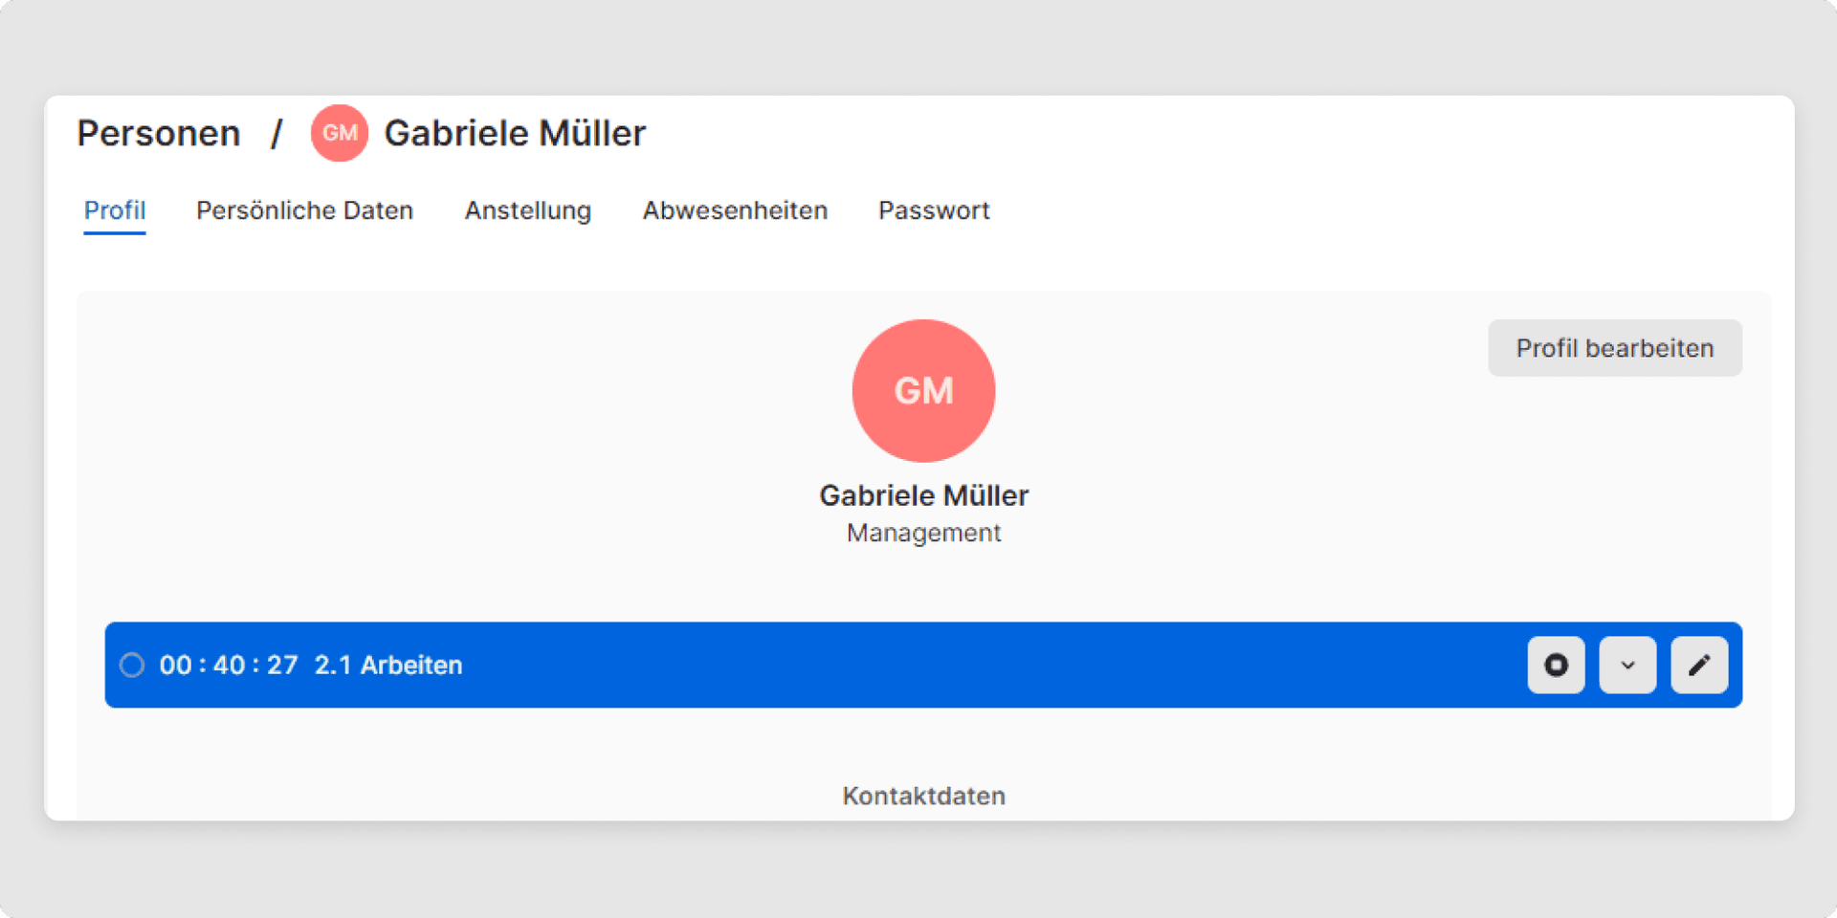Click the large GM profile avatar

(x=922, y=390)
